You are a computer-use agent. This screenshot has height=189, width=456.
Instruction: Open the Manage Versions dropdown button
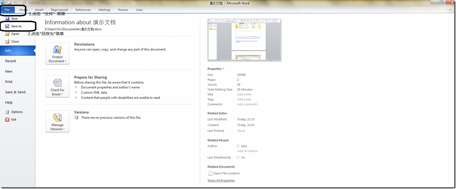click(x=57, y=122)
